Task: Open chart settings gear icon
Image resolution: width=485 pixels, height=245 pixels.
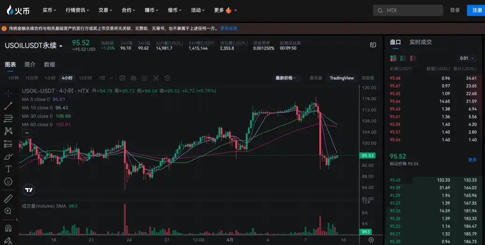Action: click(x=133, y=78)
